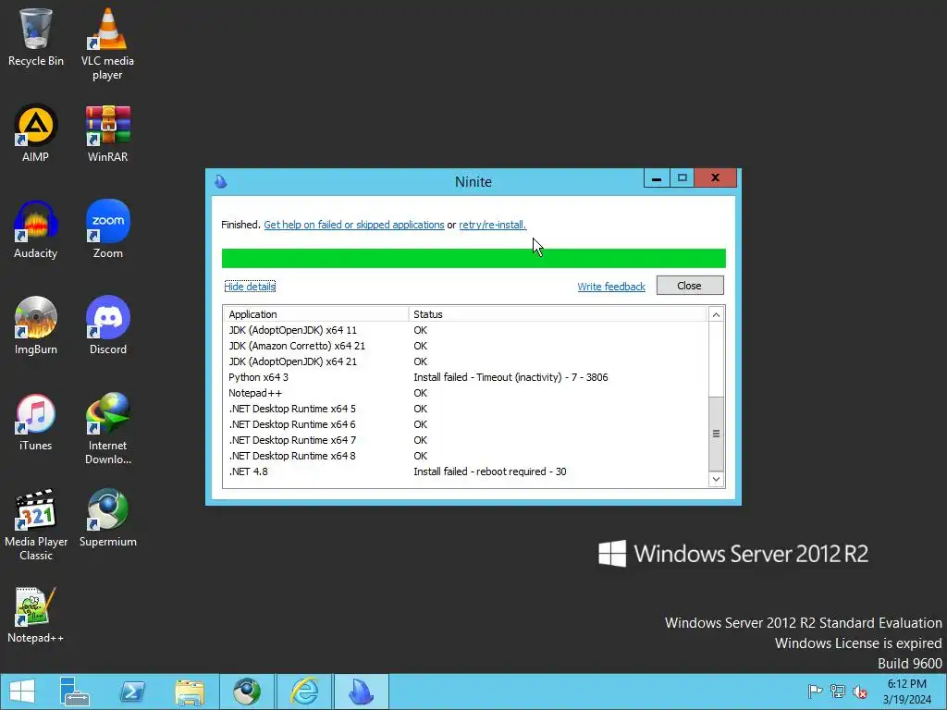The image size is (947, 710).
Task: Select the Supermium desktop shortcut
Action: 107,518
